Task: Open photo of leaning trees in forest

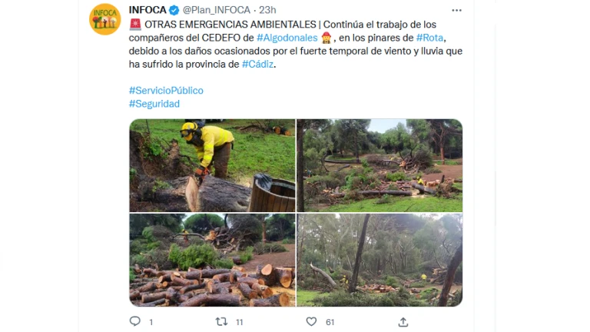Action: 380,260
